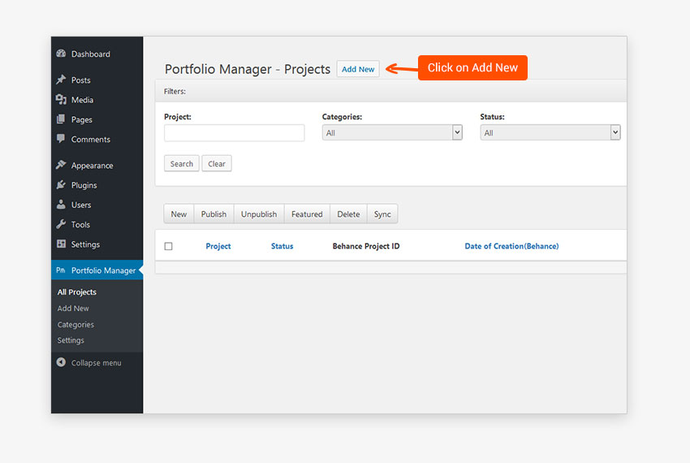
Task: Open Media via its sidebar icon
Action: [x=61, y=100]
